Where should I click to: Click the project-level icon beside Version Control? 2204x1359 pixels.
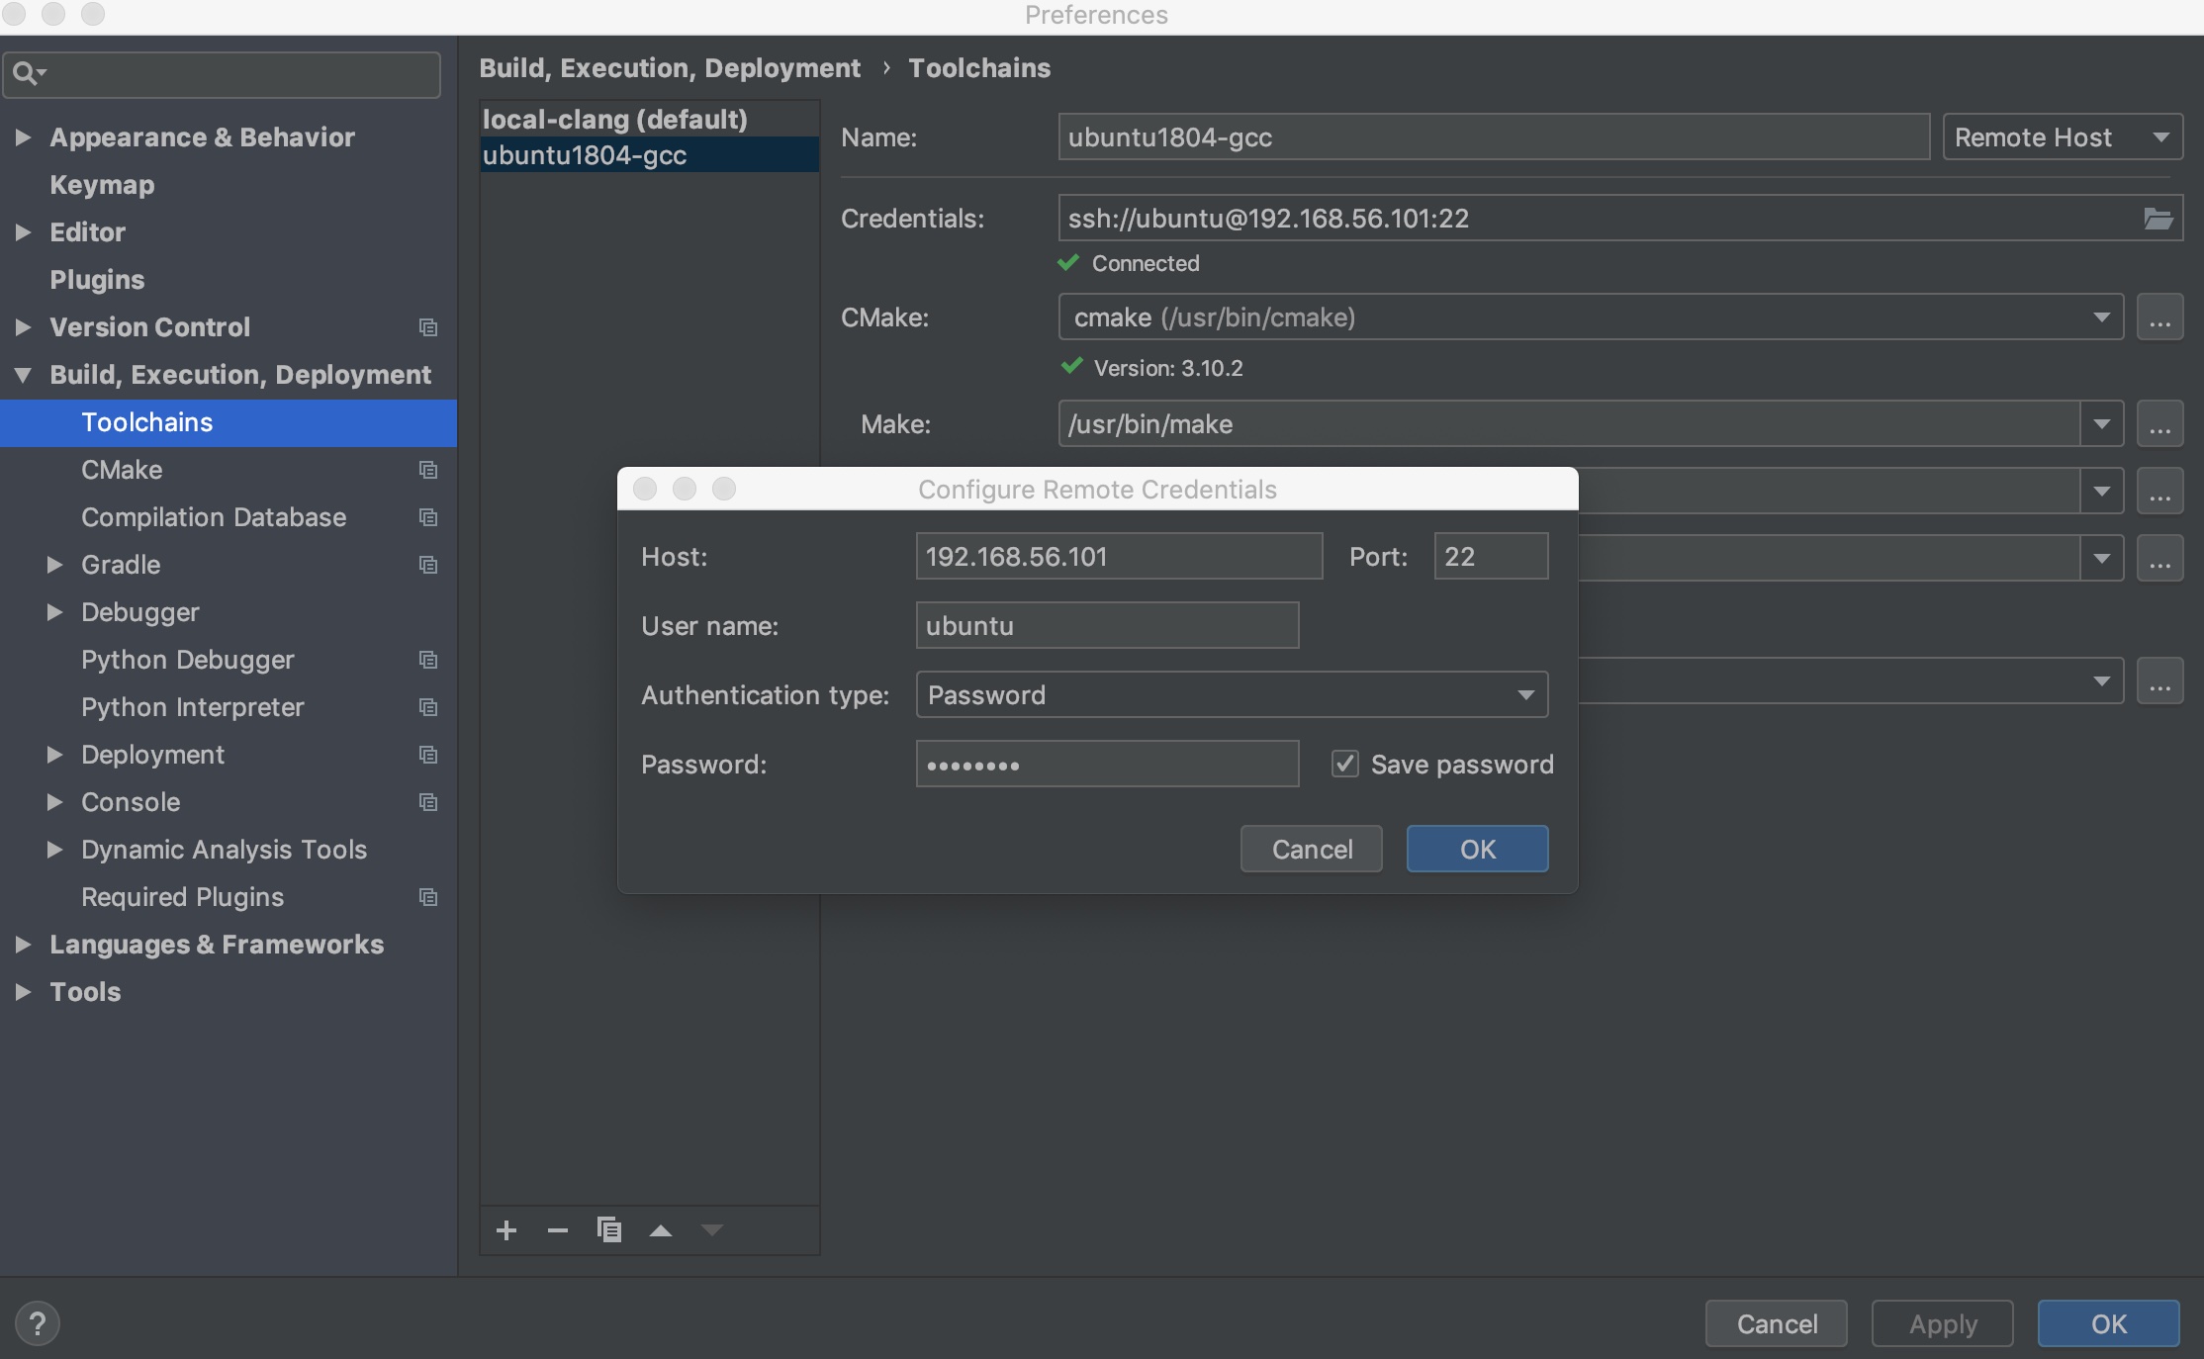pos(428,327)
